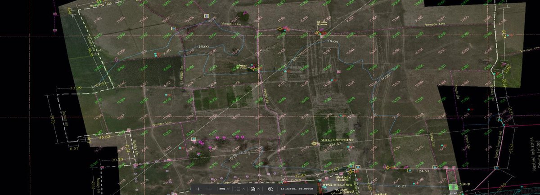Image resolution: width=540 pixels, height=195 pixels.
Task: Expand the measure tool options chevron
Action: pyautogui.click(x=228, y=189)
